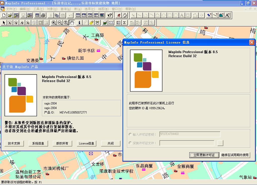Select the Polygon drawing tool
257x185 pixels.
point(157,15)
